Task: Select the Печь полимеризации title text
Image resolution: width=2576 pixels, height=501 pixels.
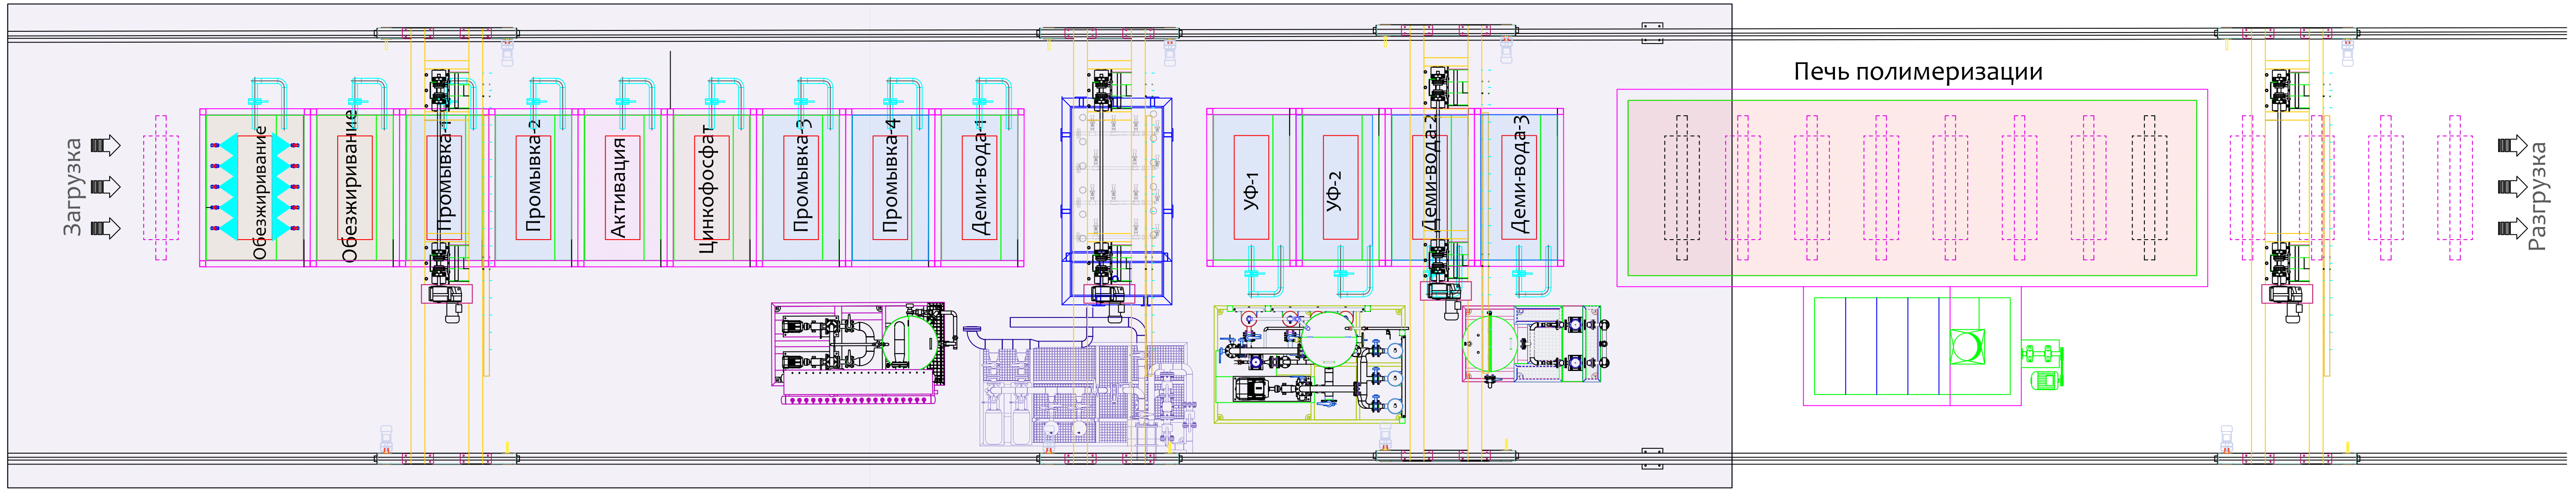Action: pos(1918,72)
